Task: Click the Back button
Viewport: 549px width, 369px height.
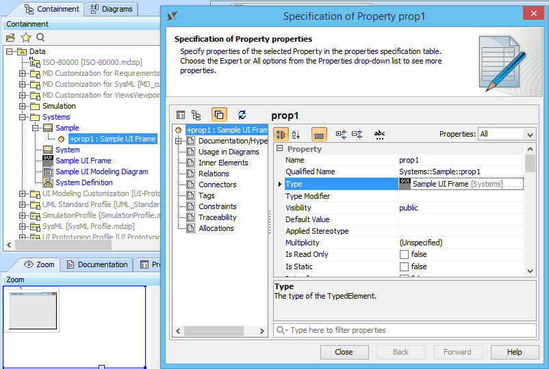Action: coord(401,352)
